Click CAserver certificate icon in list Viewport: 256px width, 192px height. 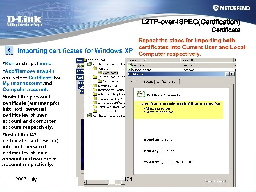pyautogui.click(x=130, y=65)
